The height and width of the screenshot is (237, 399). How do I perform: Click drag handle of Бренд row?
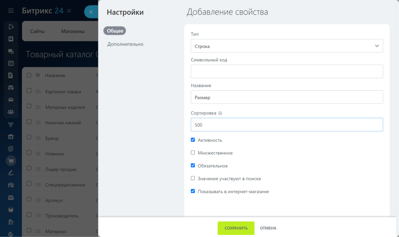38,138
